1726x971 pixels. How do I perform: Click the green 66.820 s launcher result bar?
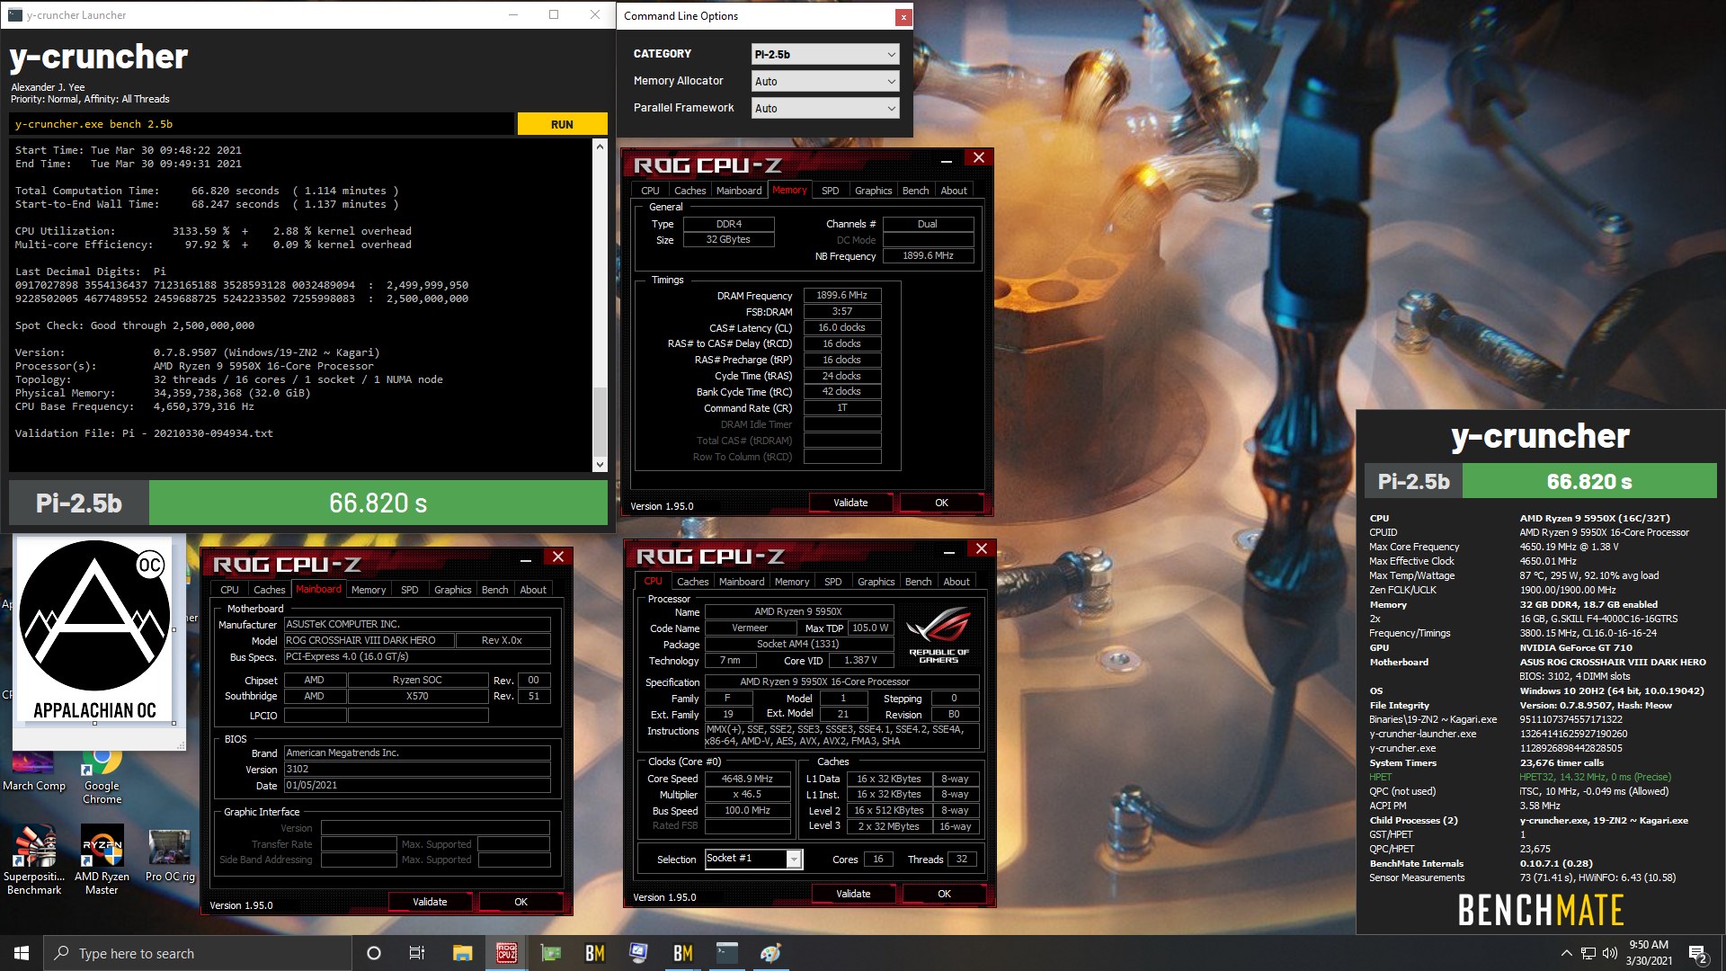point(378,503)
